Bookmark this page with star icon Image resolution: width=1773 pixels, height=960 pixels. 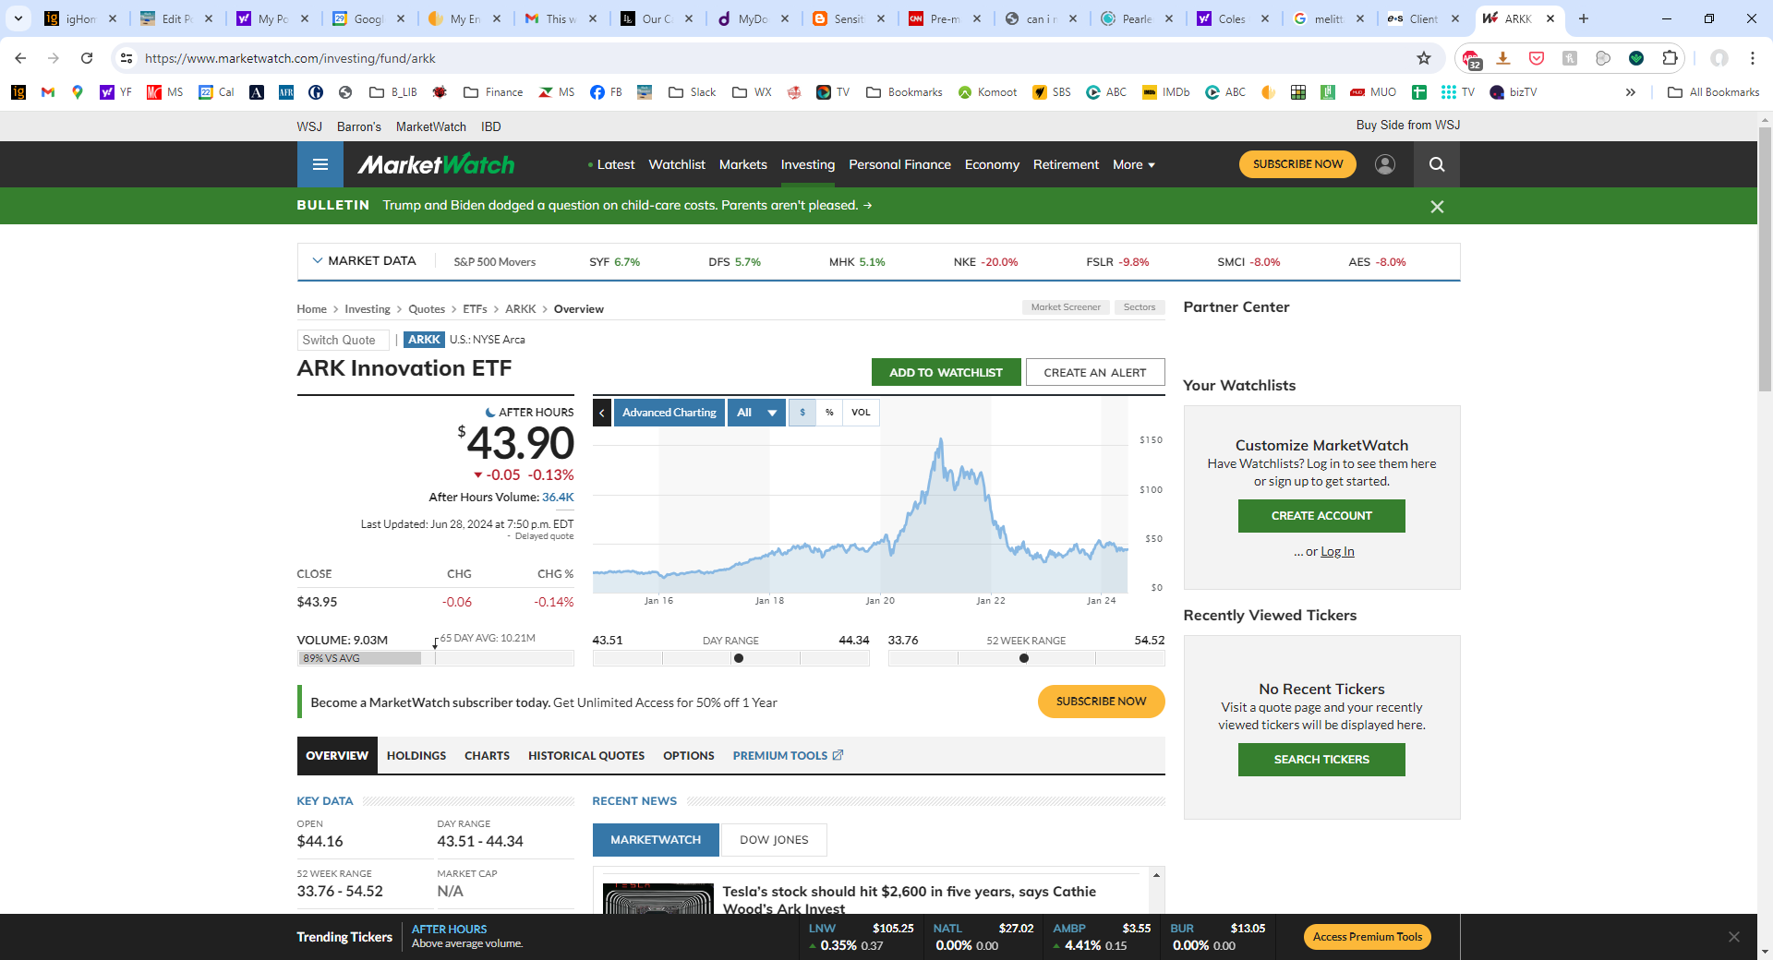point(1424,58)
